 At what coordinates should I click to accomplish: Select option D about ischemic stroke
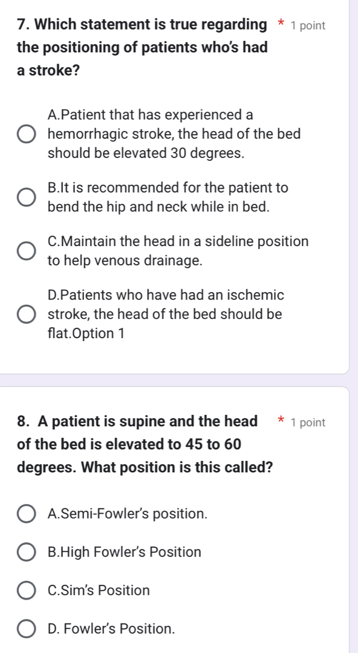[x=25, y=314]
